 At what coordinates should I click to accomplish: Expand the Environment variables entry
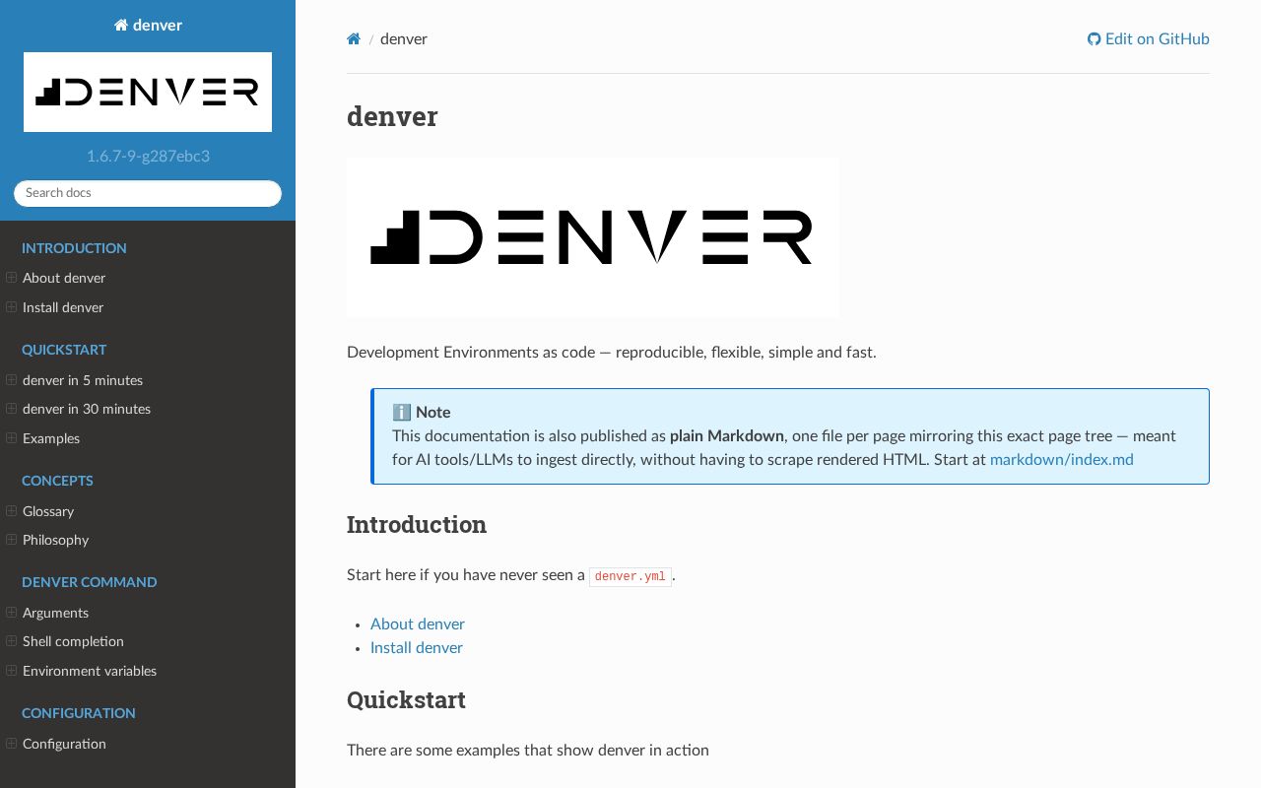tap(12, 671)
